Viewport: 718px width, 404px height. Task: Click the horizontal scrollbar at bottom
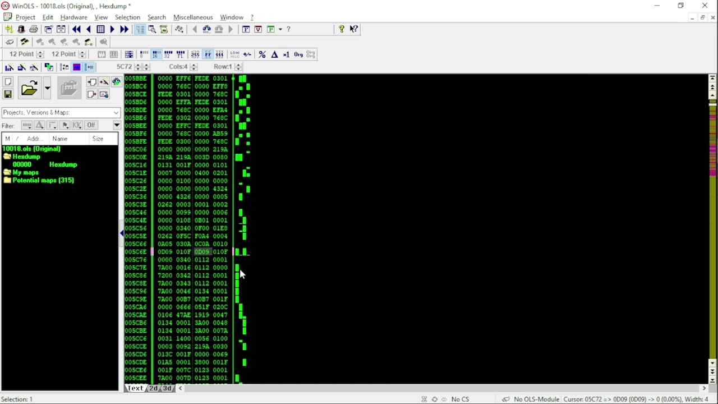[x=443, y=388]
